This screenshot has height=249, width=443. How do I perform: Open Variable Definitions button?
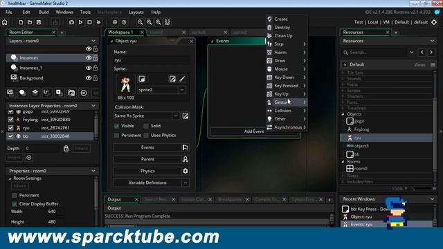point(147,183)
